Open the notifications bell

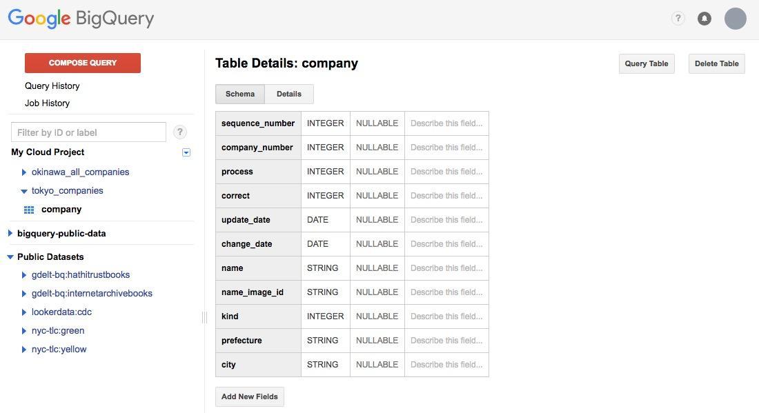pos(704,19)
